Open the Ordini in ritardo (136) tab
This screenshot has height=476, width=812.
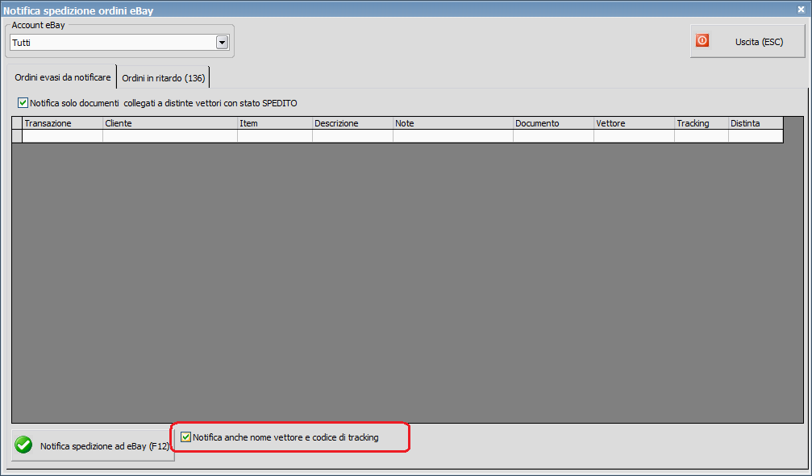(x=163, y=78)
